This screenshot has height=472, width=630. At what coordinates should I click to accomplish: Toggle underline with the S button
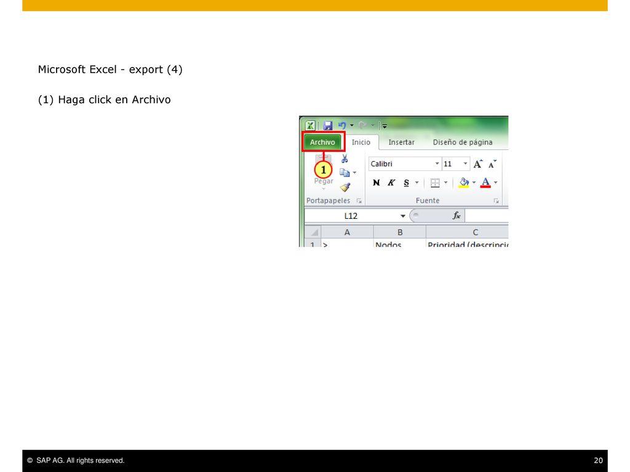[406, 183]
